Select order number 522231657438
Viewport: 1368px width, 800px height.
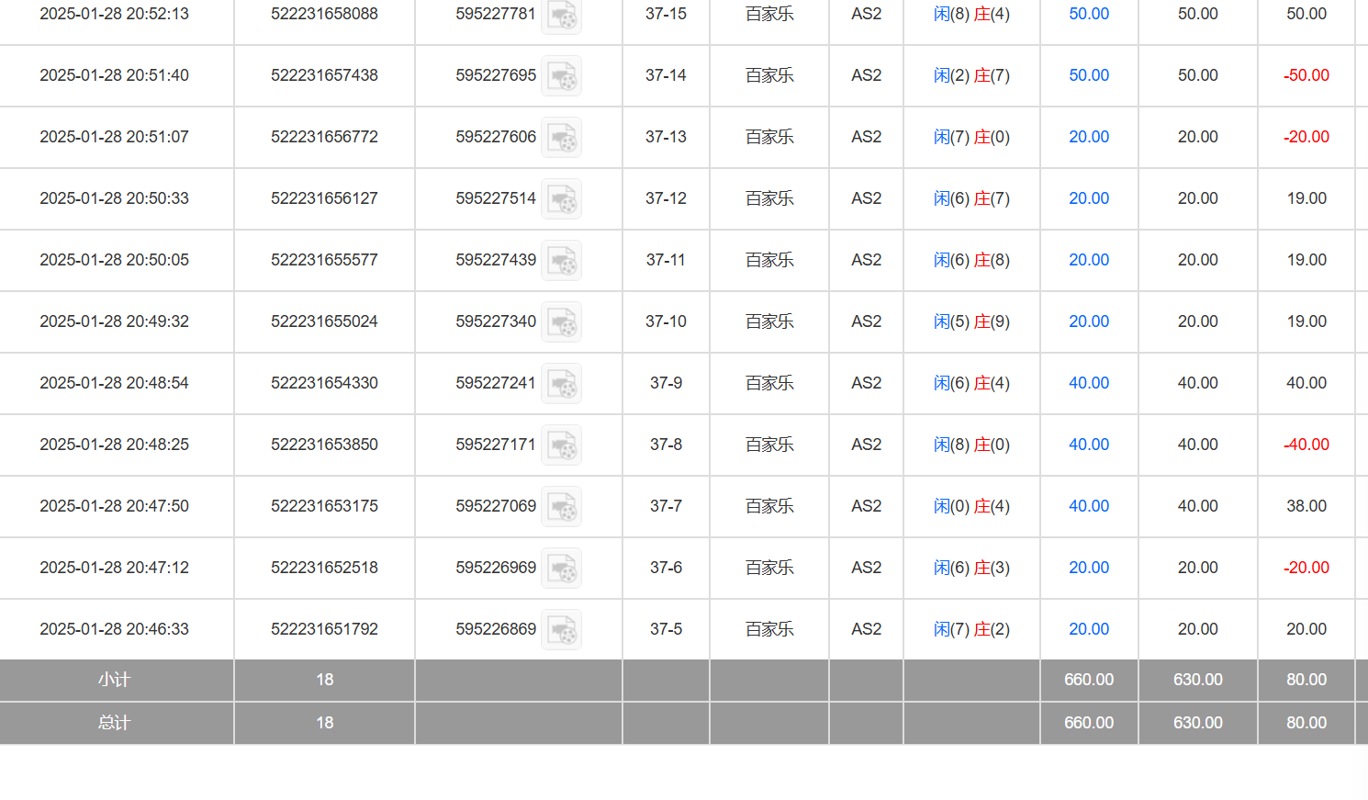(x=324, y=75)
